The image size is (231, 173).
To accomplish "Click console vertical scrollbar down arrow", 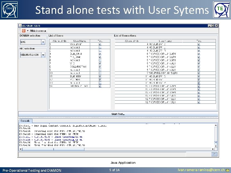I will [216, 146].
